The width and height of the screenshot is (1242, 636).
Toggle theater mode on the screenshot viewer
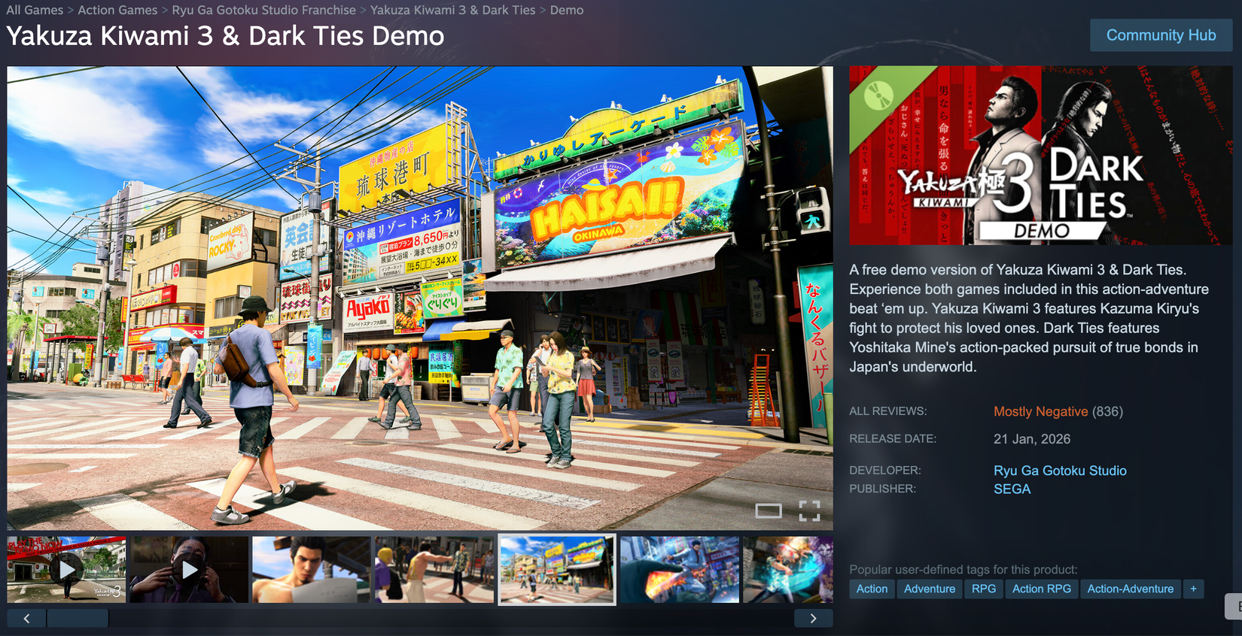pos(768,511)
